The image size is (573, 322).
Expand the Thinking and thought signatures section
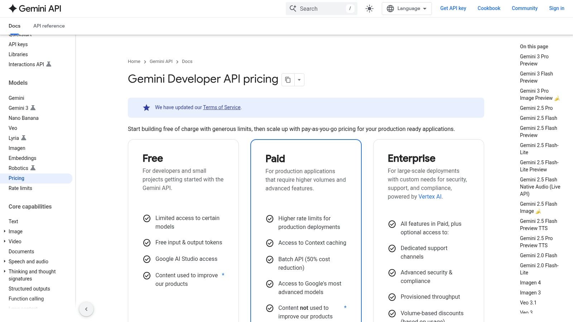pos(4,272)
